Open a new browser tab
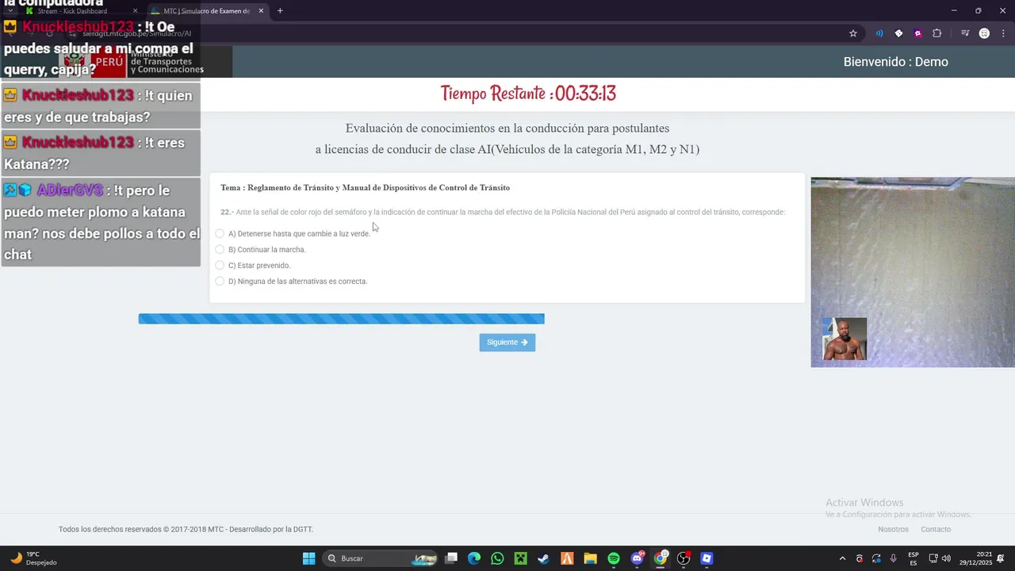Screen dimensions: 1015x571 point(280,11)
